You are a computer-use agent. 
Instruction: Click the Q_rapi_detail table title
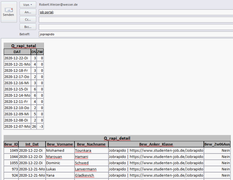pyautogui.click(x=117, y=138)
